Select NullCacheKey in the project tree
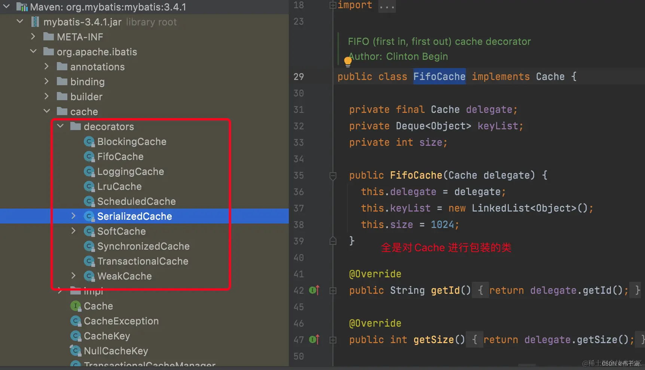The width and height of the screenshot is (645, 370). click(116, 351)
